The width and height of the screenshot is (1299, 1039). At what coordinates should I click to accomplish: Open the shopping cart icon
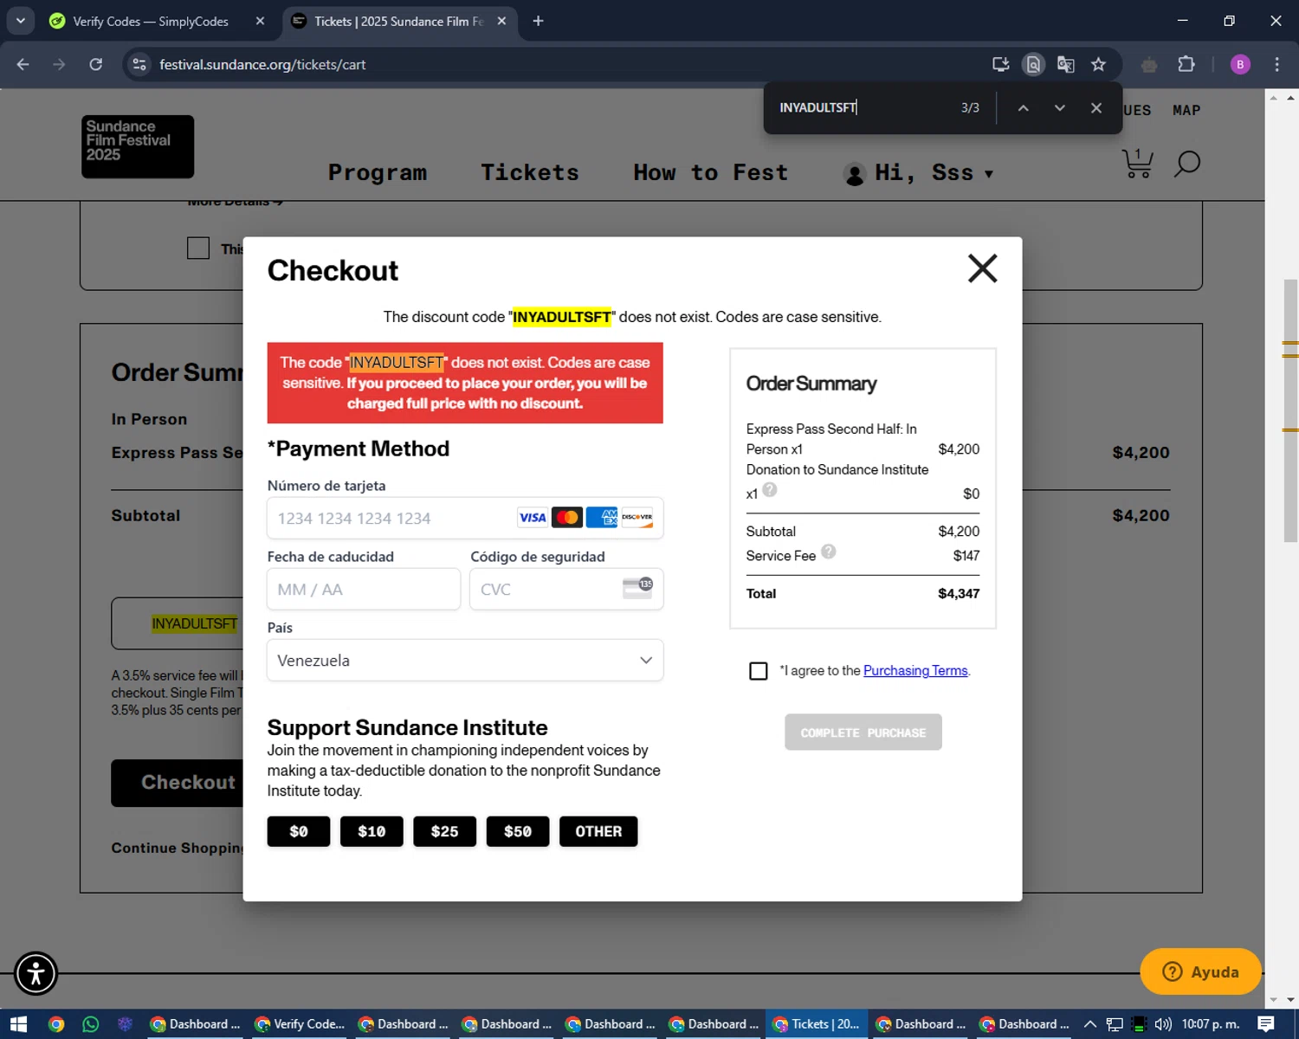tap(1137, 163)
